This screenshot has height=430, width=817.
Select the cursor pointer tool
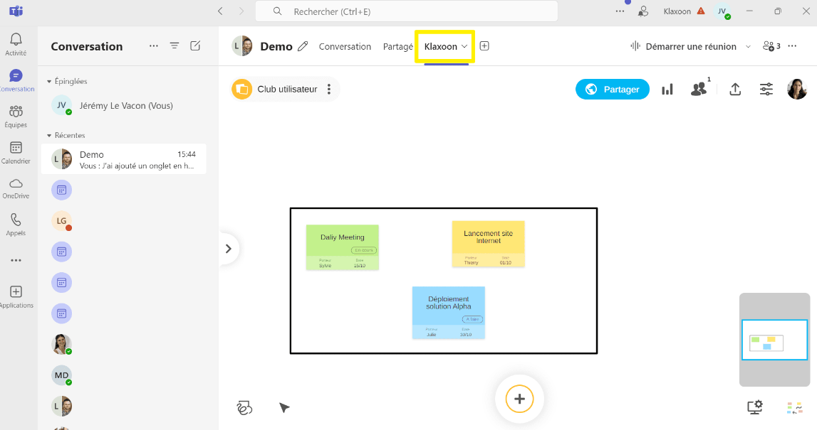tap(284, 408)
